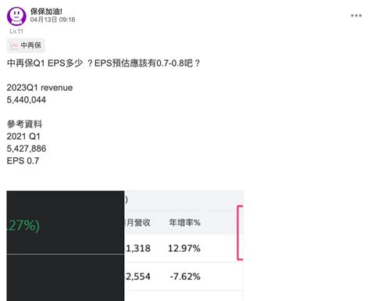Open the 中再保 stock tag
The image size is (370, 301).
tap(26, 45)
